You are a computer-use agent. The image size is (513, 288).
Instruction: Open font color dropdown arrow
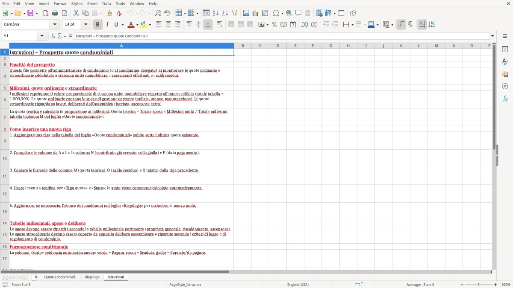[137, 25]
